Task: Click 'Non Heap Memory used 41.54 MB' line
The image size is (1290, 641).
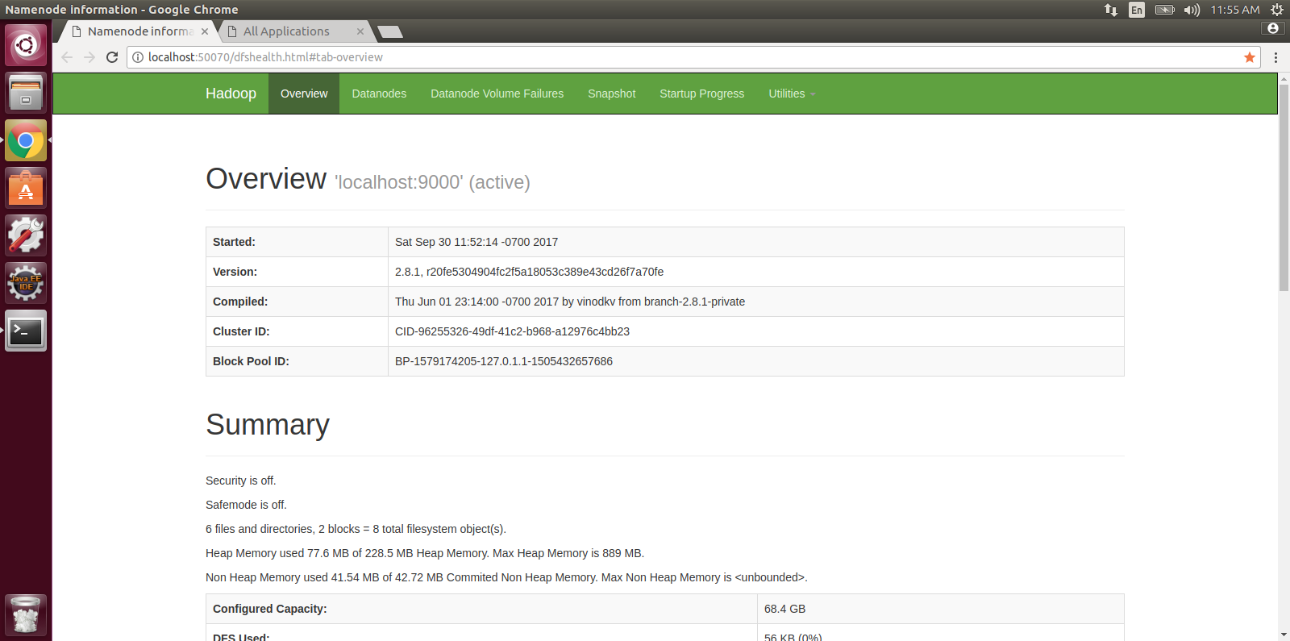Action: coord(506,577)
